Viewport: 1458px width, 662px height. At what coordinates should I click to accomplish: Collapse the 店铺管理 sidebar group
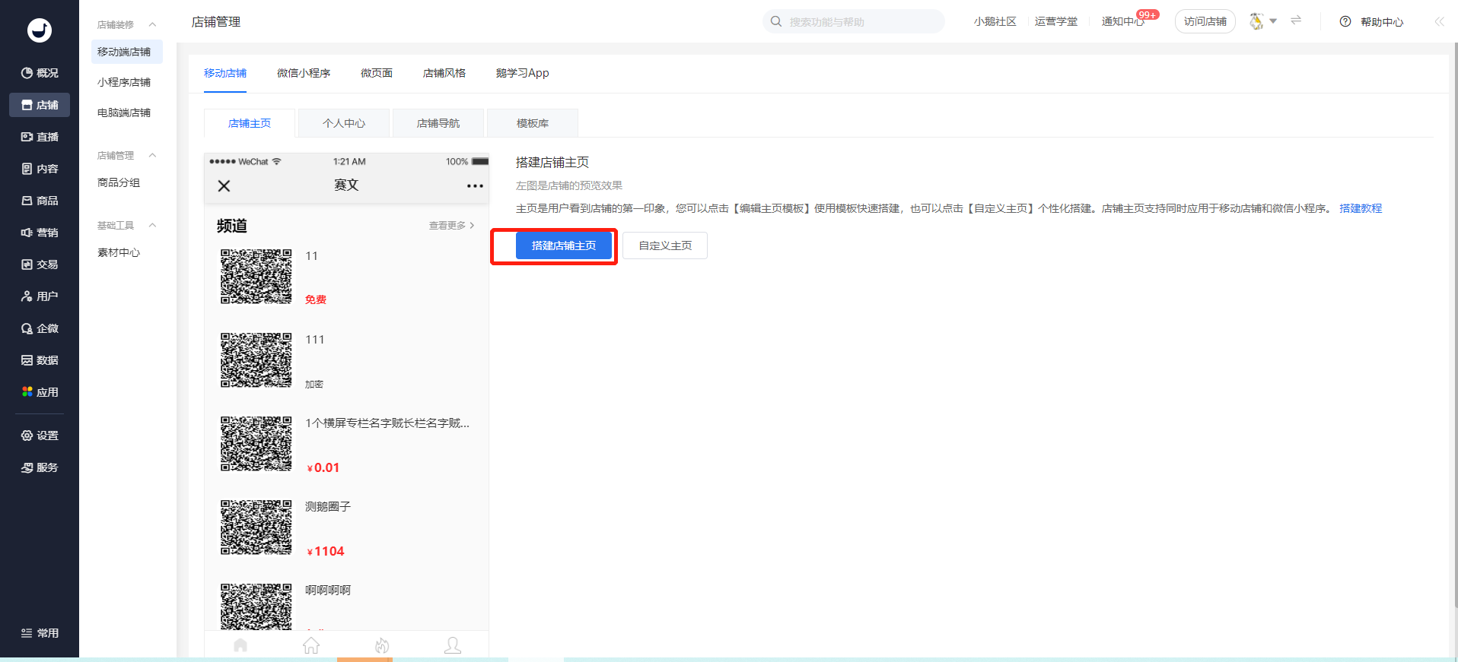click(152, 155)
